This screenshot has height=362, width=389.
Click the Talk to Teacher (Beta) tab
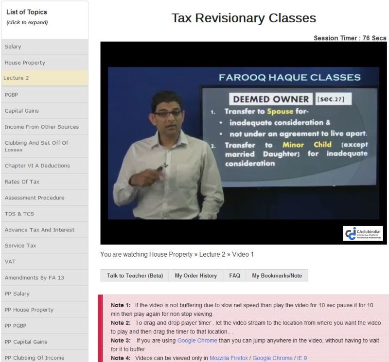(135, 276)
